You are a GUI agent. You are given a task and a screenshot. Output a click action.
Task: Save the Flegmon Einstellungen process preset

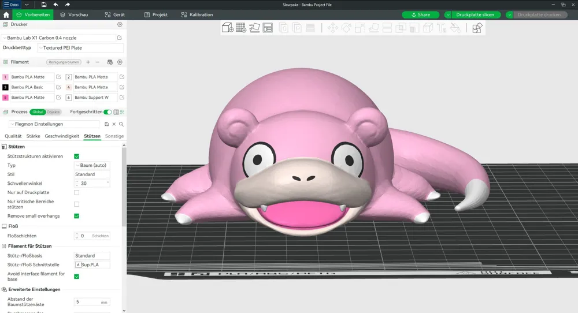(x=106, y=124)
